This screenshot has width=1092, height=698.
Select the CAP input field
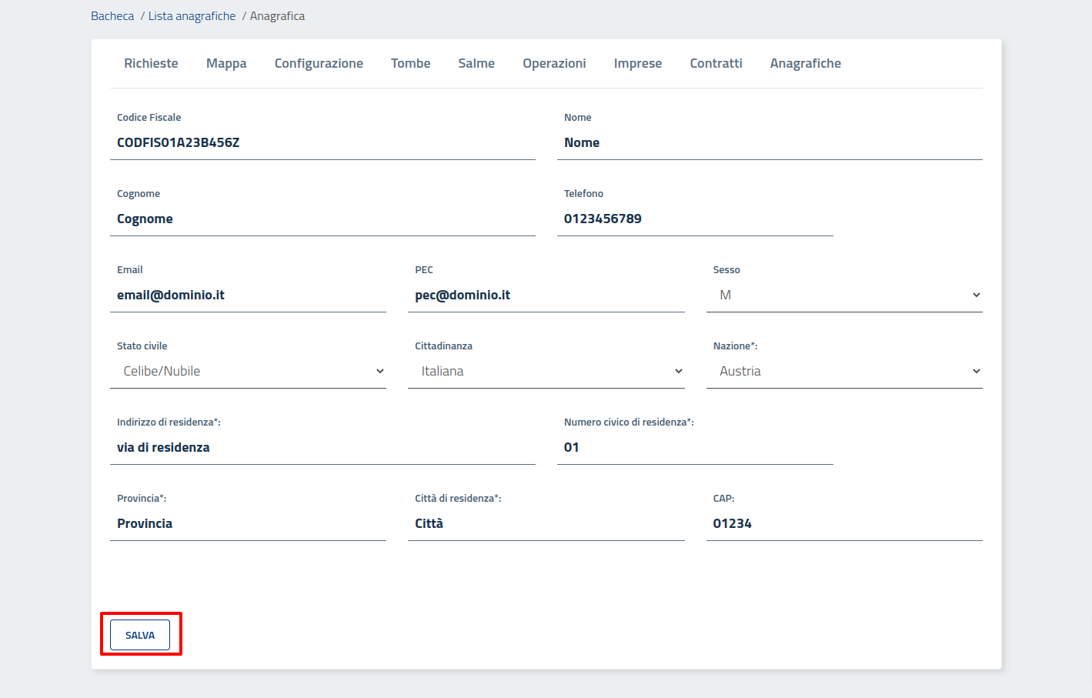(843, 524)
